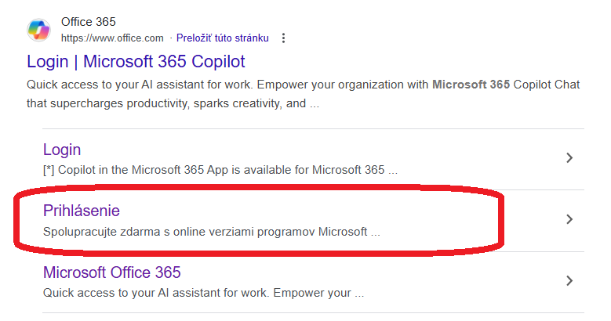Click the arrow beside Microsoft Office 365
This screenshot has height=321, width=611.
click(x=569, y=281)
